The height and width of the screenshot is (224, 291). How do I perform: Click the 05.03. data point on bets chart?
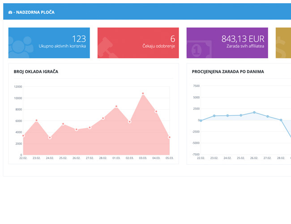point(169,137)
